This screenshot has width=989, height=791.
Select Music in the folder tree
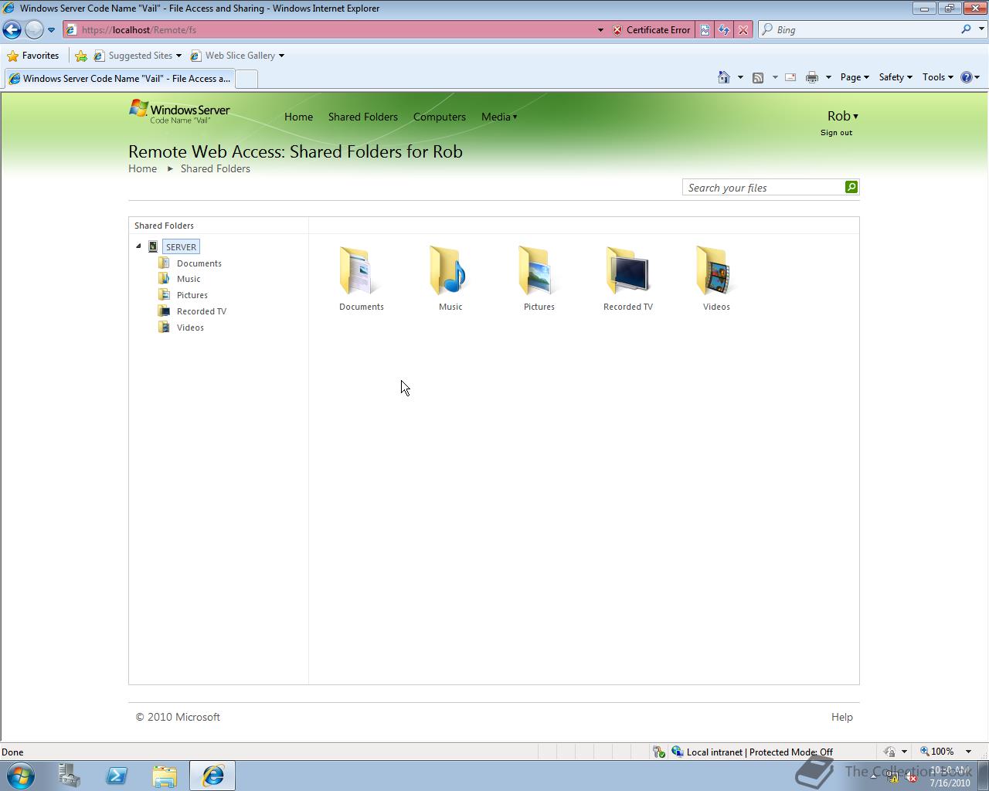point(189,279)
